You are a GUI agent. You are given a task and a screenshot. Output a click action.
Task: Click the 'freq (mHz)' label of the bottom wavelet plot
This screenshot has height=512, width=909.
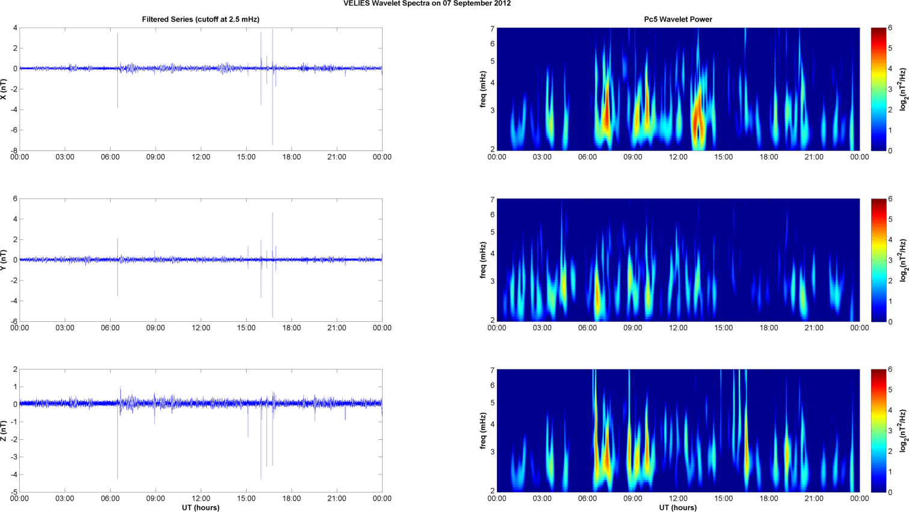pyautogui.click(x=483, y=431)
